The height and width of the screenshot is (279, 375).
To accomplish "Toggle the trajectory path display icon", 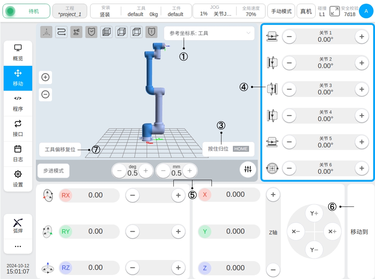I will (x=61, y=32).
